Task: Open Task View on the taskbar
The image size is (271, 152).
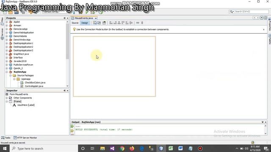Action: pyautogui.click(x=92, y=148)
